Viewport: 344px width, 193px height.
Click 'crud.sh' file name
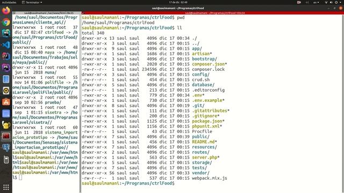(x=200, y=80)
